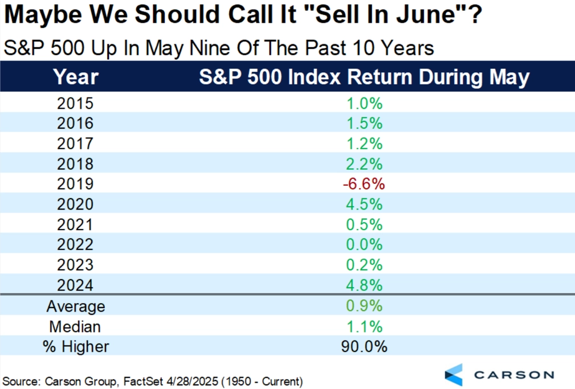Select the % Higher value 90.0%
575x389 pixels.
364,346
